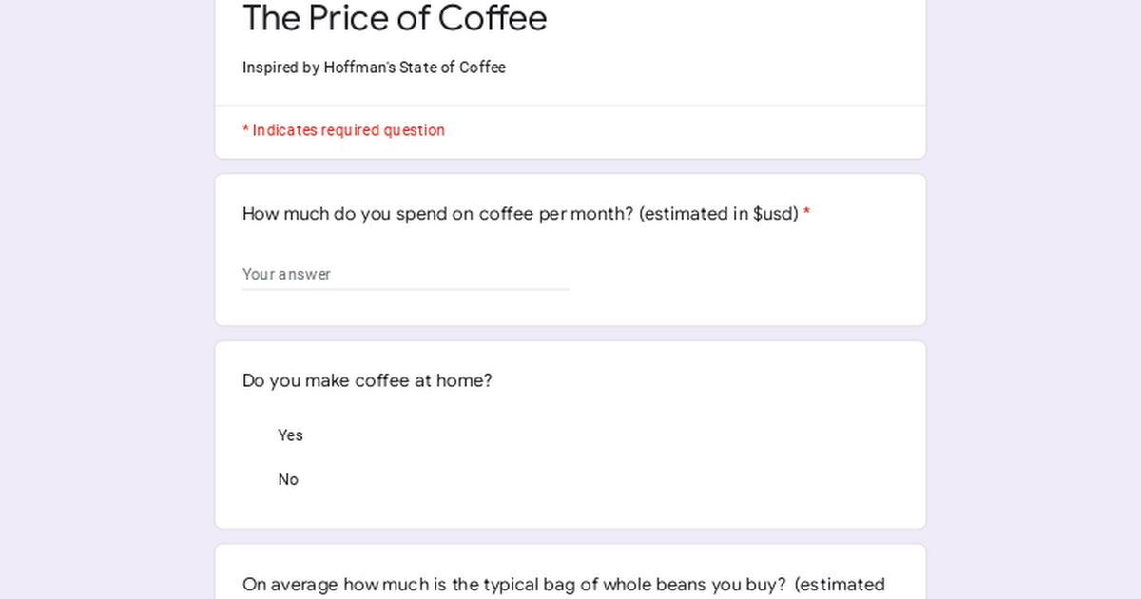
Task: Click the words "coffee per month?" in first question
Action: (x=556, y=214)
